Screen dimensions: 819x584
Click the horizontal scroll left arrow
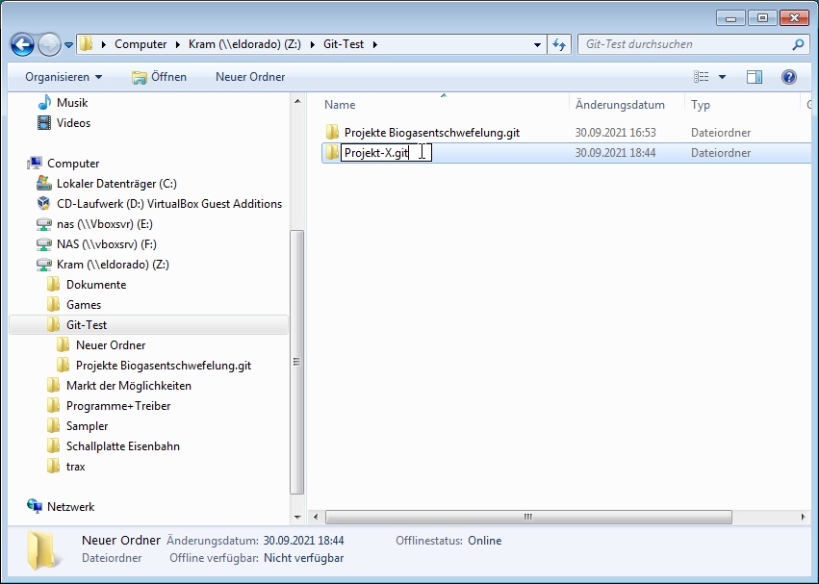pyautogui.click(x=315, y=518)
